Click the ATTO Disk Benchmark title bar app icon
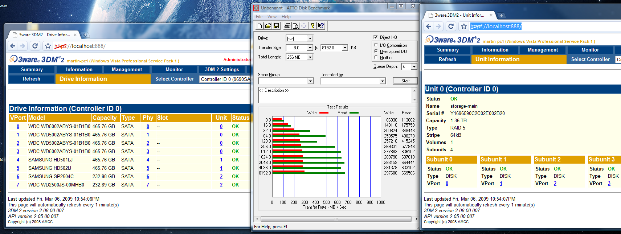 tap(256, 8)
